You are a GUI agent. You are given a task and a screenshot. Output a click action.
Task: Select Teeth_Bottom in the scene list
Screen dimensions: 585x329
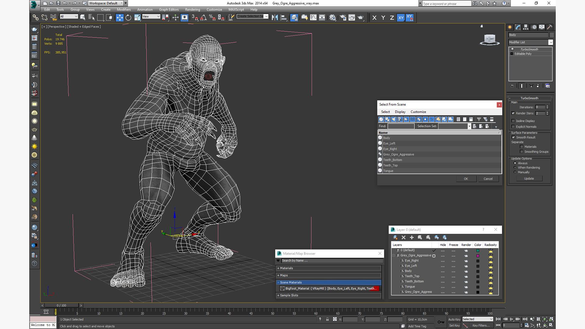[x=392, y=160]
